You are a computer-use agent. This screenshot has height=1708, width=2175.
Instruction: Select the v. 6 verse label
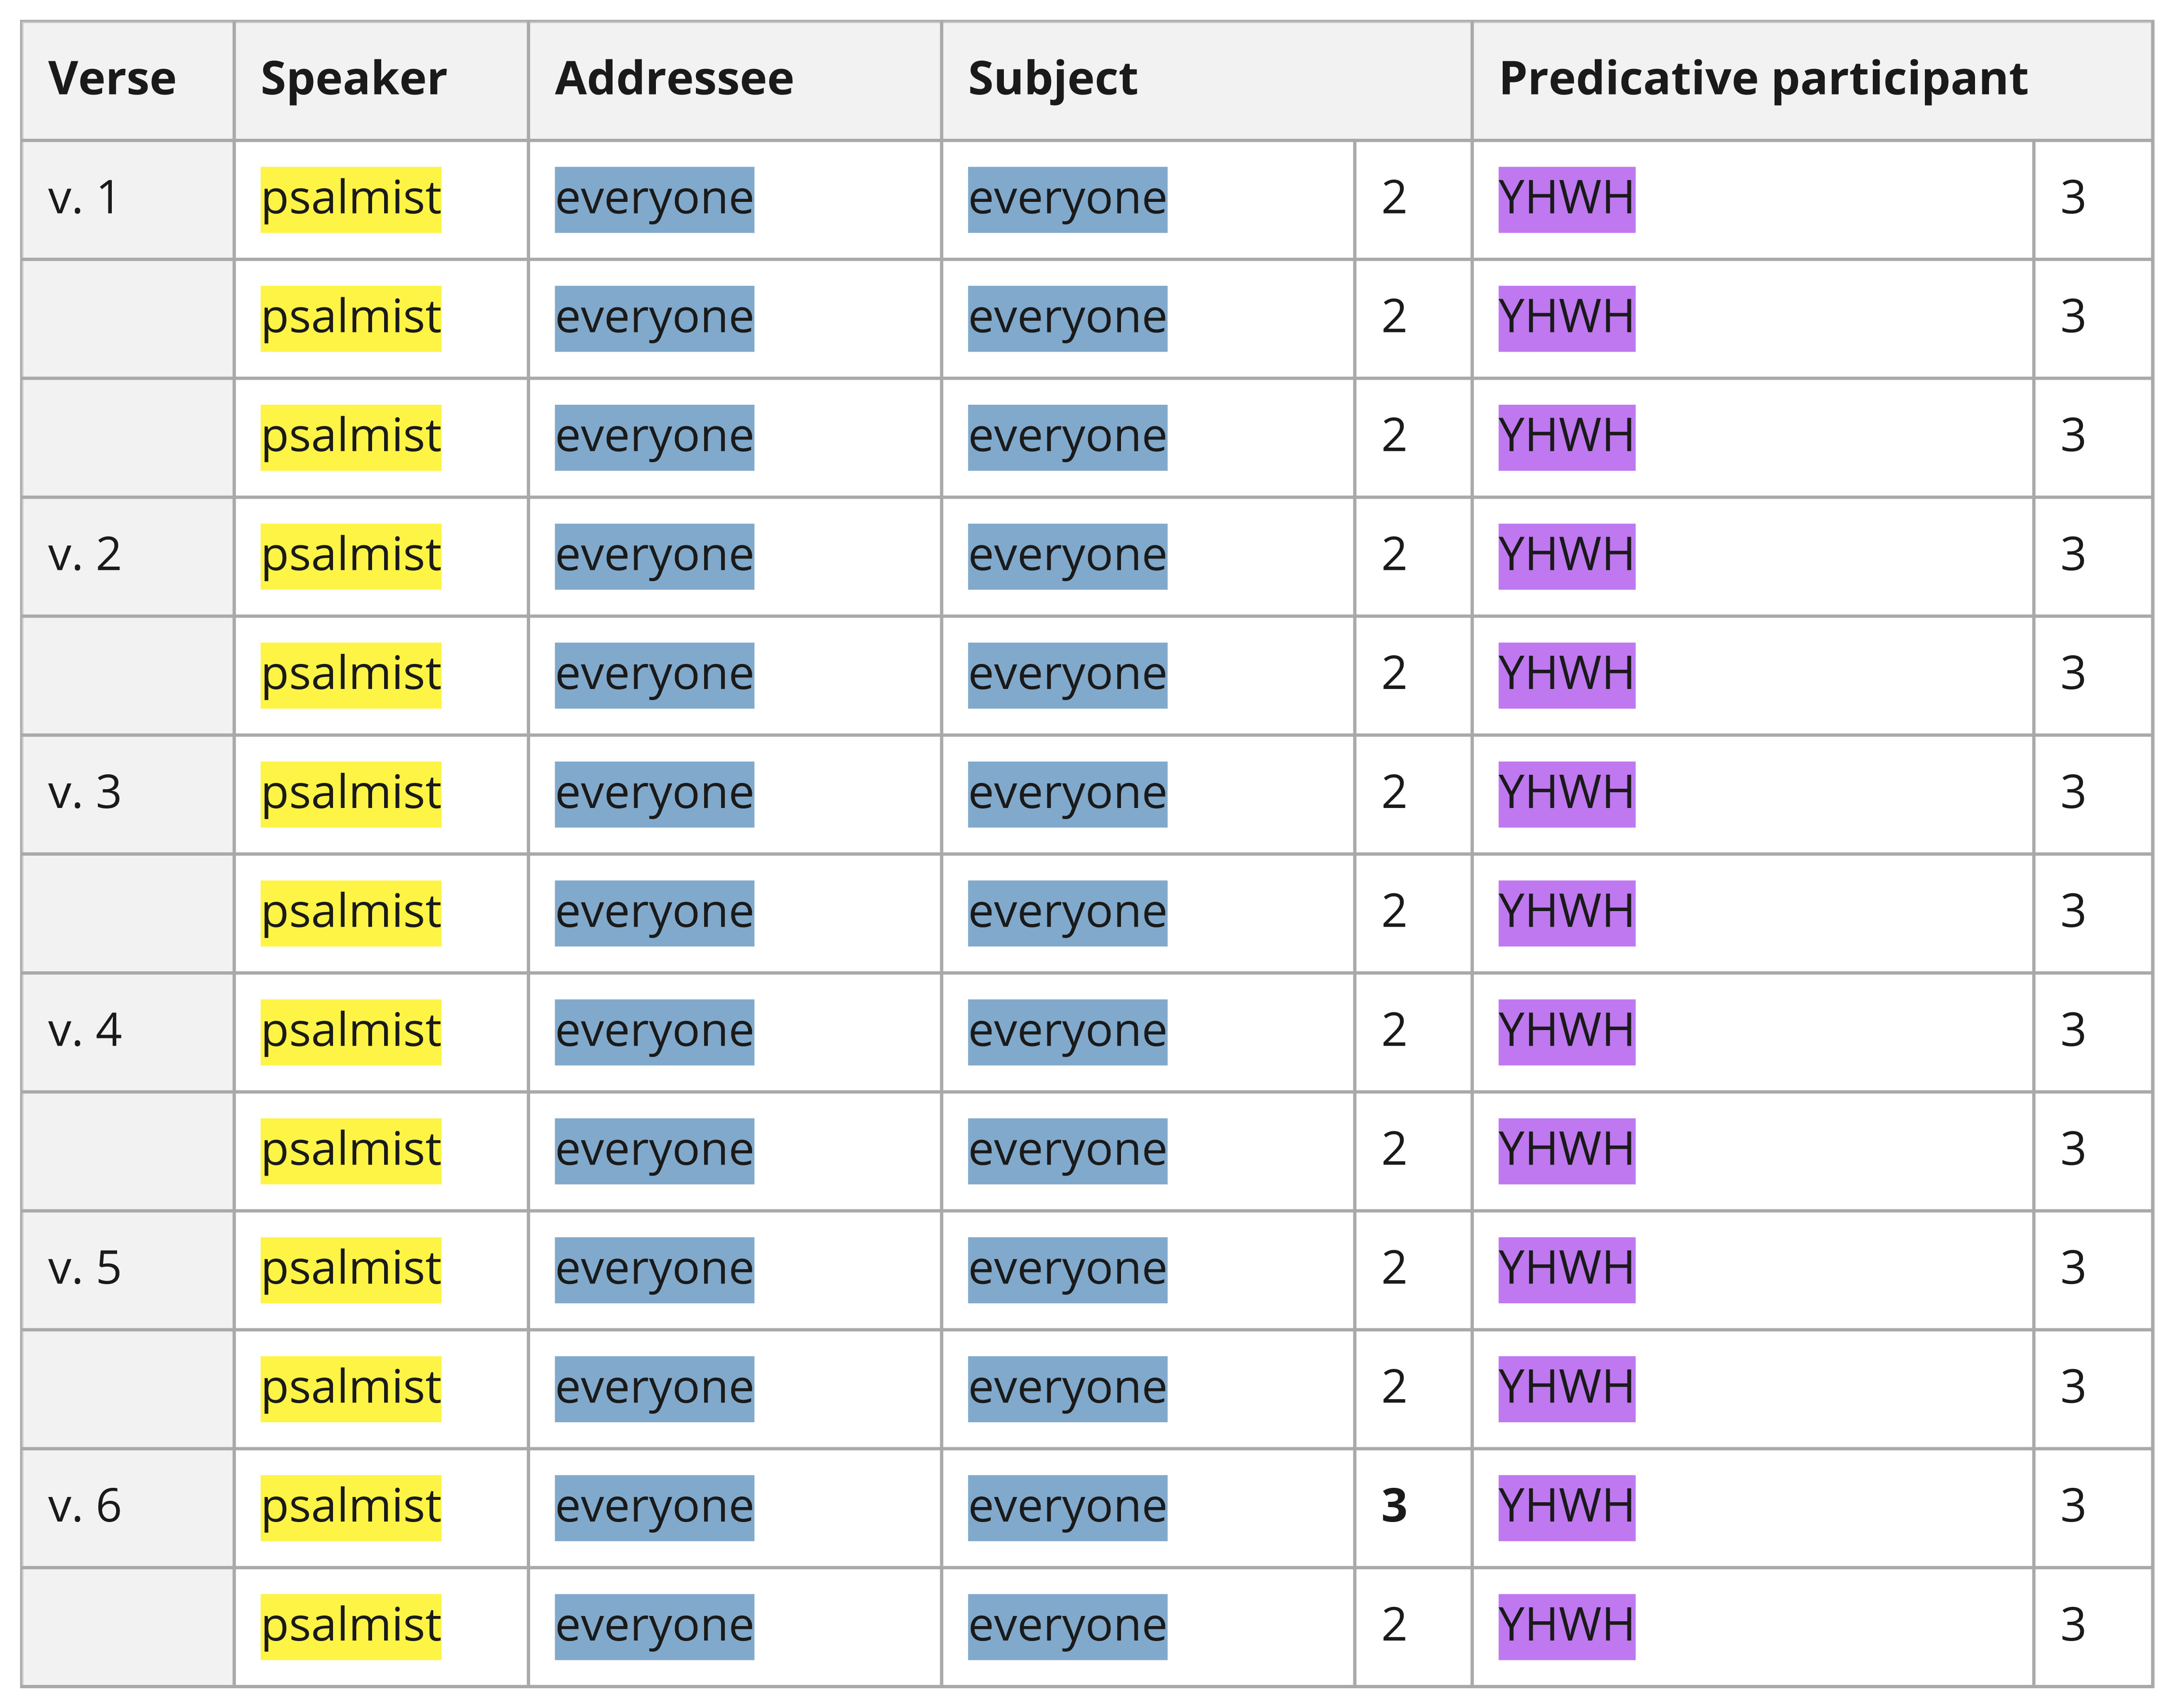pyautogui.click(x=84, y=1507)
